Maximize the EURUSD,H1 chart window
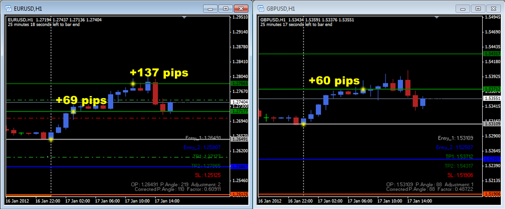The width and height of the screenshot is (505, 209). point(225,8)
